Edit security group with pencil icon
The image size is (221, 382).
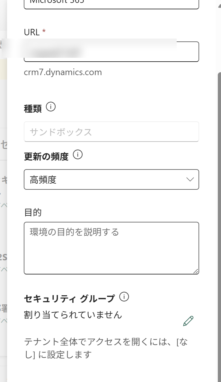188,321
